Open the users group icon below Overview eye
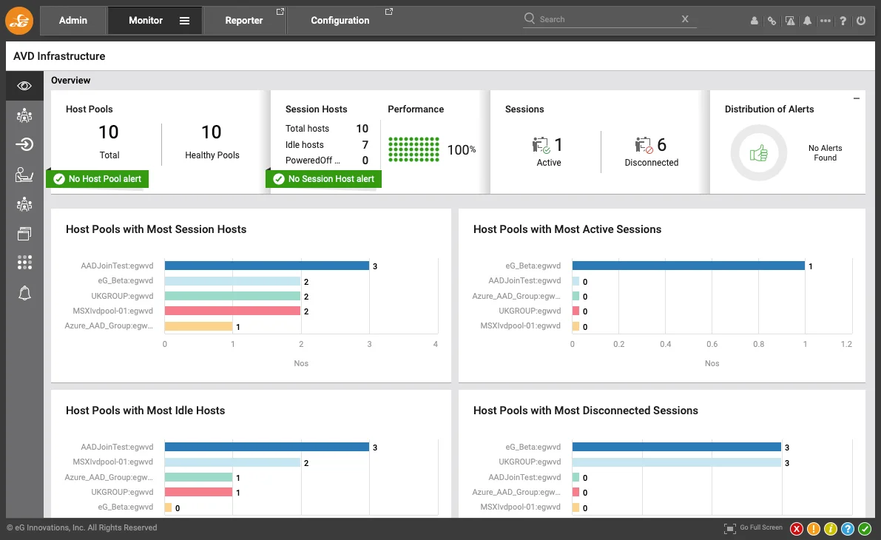 (24, 115)
